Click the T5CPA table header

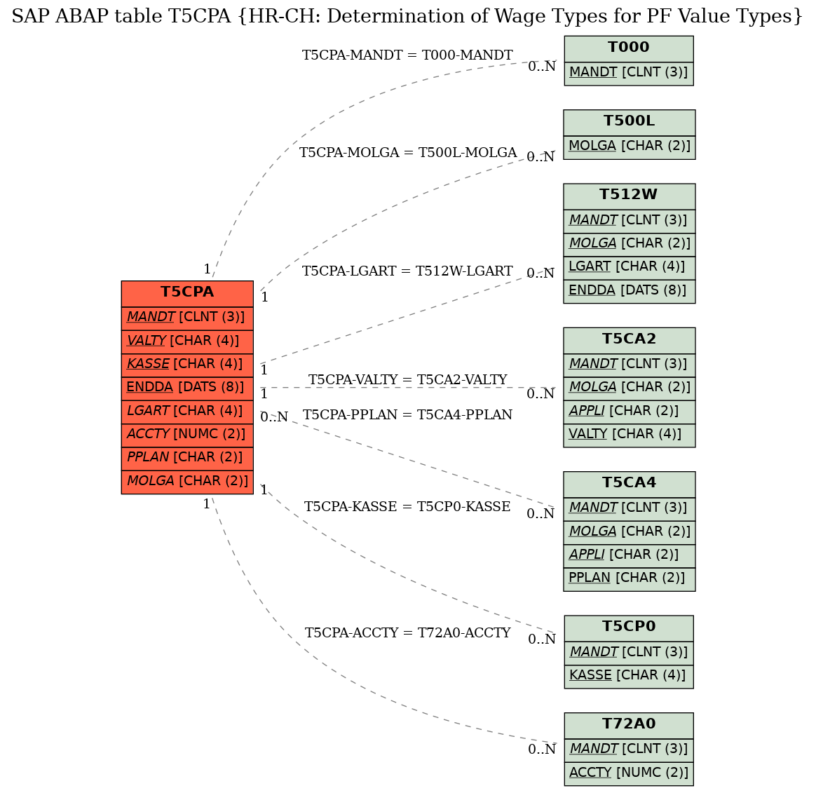187,294
